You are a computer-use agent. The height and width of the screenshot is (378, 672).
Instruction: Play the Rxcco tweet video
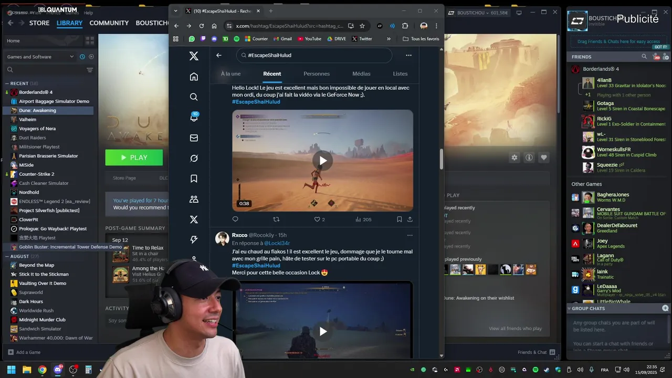323,331
